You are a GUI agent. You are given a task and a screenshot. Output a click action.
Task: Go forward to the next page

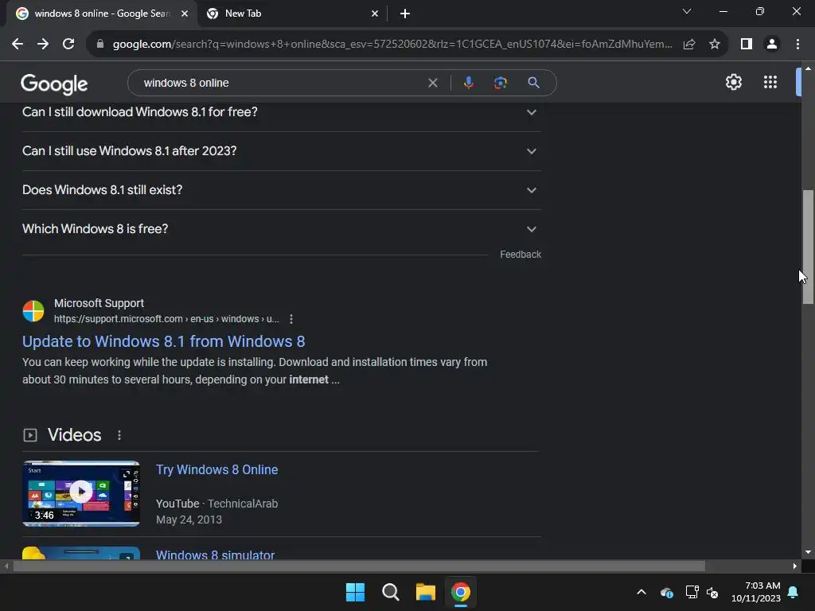(43, 45)
